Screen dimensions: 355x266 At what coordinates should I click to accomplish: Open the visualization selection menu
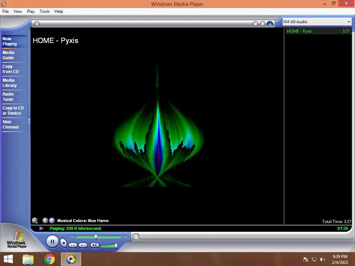pos(35,220)
